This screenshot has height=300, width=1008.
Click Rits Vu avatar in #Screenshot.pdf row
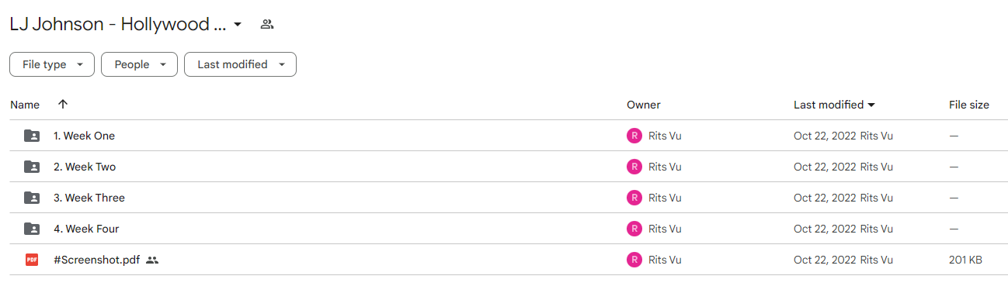(634, 260)
